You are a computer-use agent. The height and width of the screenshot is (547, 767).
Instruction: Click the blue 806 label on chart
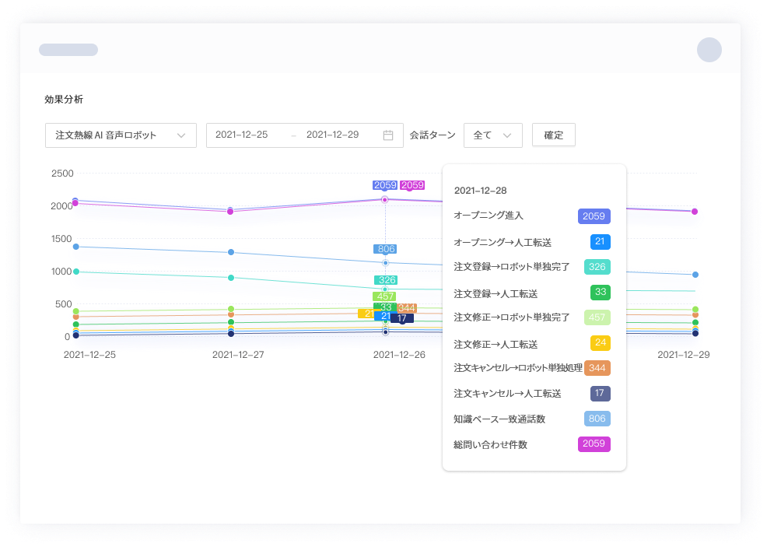pyautogui.click(x=386, y=249)
